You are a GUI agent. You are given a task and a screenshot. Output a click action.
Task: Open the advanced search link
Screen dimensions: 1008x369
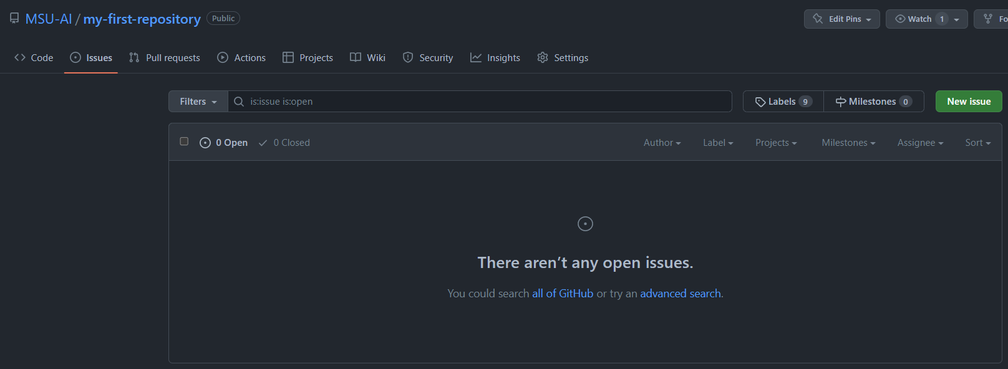[x=681, y=294]
